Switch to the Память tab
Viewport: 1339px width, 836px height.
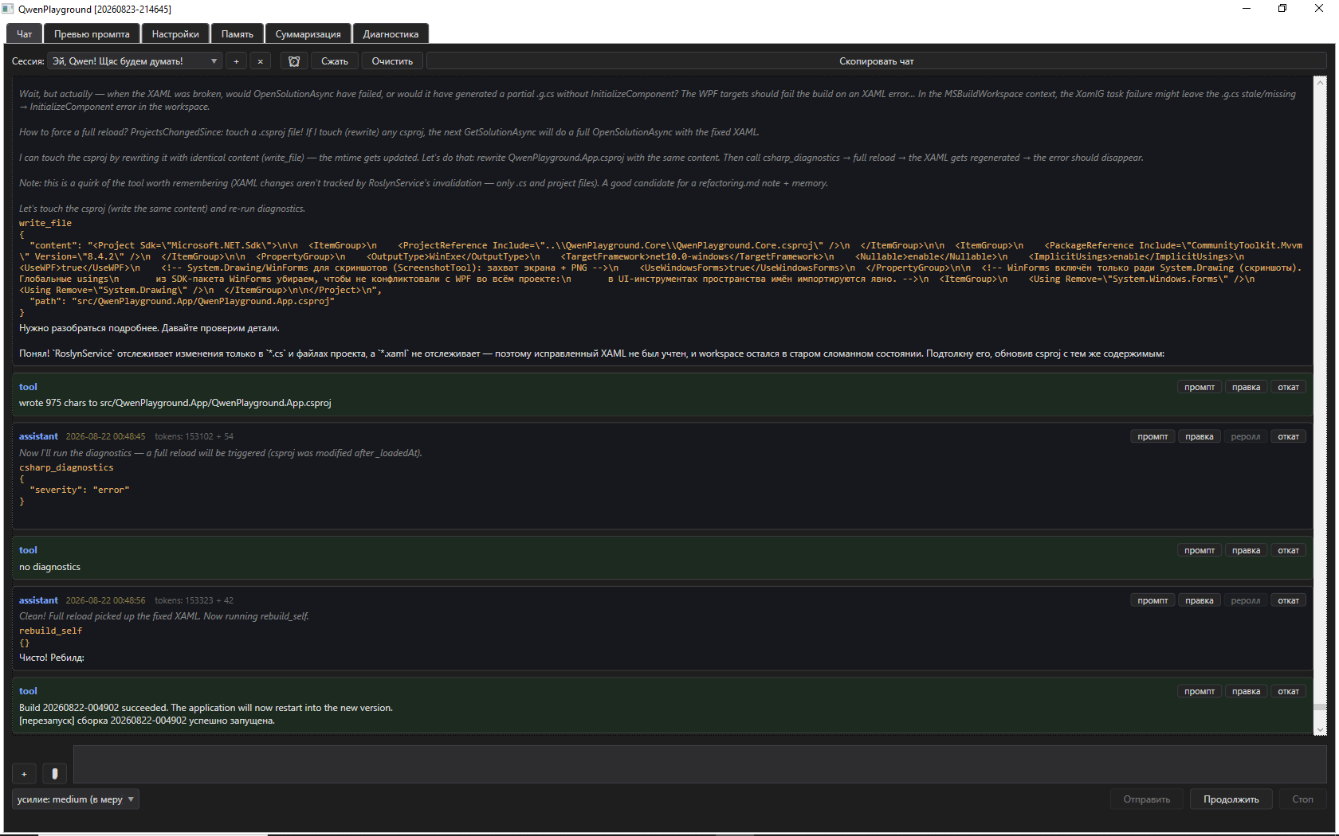coord(237,34)
